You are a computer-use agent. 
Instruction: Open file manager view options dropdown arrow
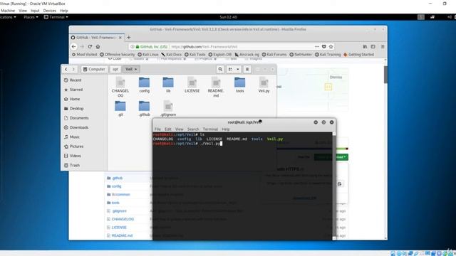pyautogui.click(x=237, y=69)
